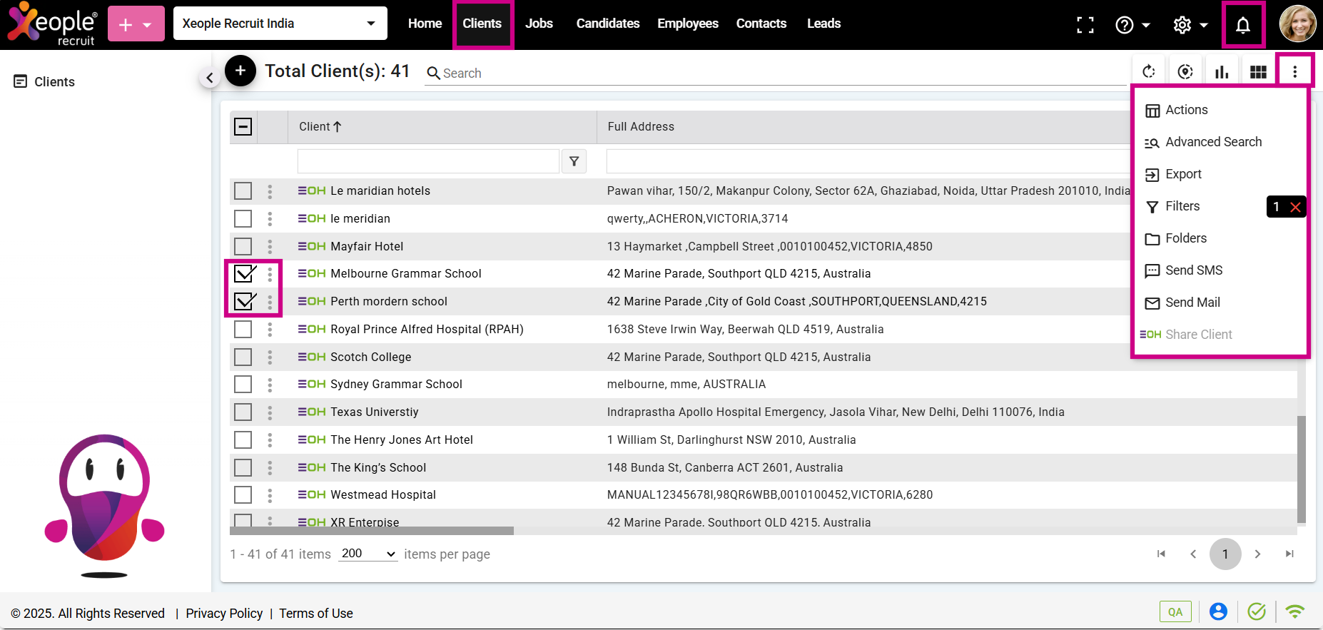Open the row menu for Mayfair Hotel

(x=270, y=246)
